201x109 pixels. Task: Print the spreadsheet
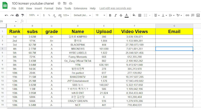pos(17,15)
